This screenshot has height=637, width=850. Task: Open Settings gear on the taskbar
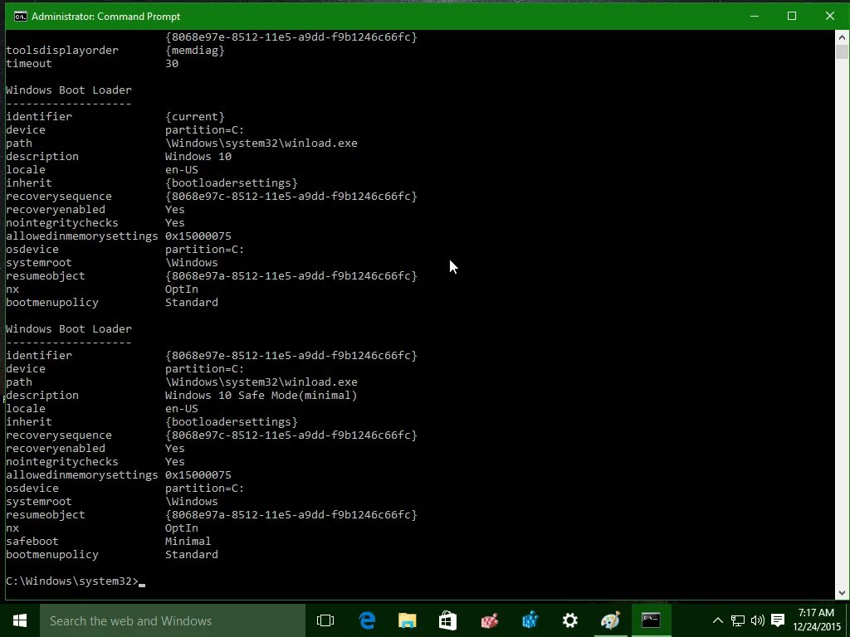(570, 620)
